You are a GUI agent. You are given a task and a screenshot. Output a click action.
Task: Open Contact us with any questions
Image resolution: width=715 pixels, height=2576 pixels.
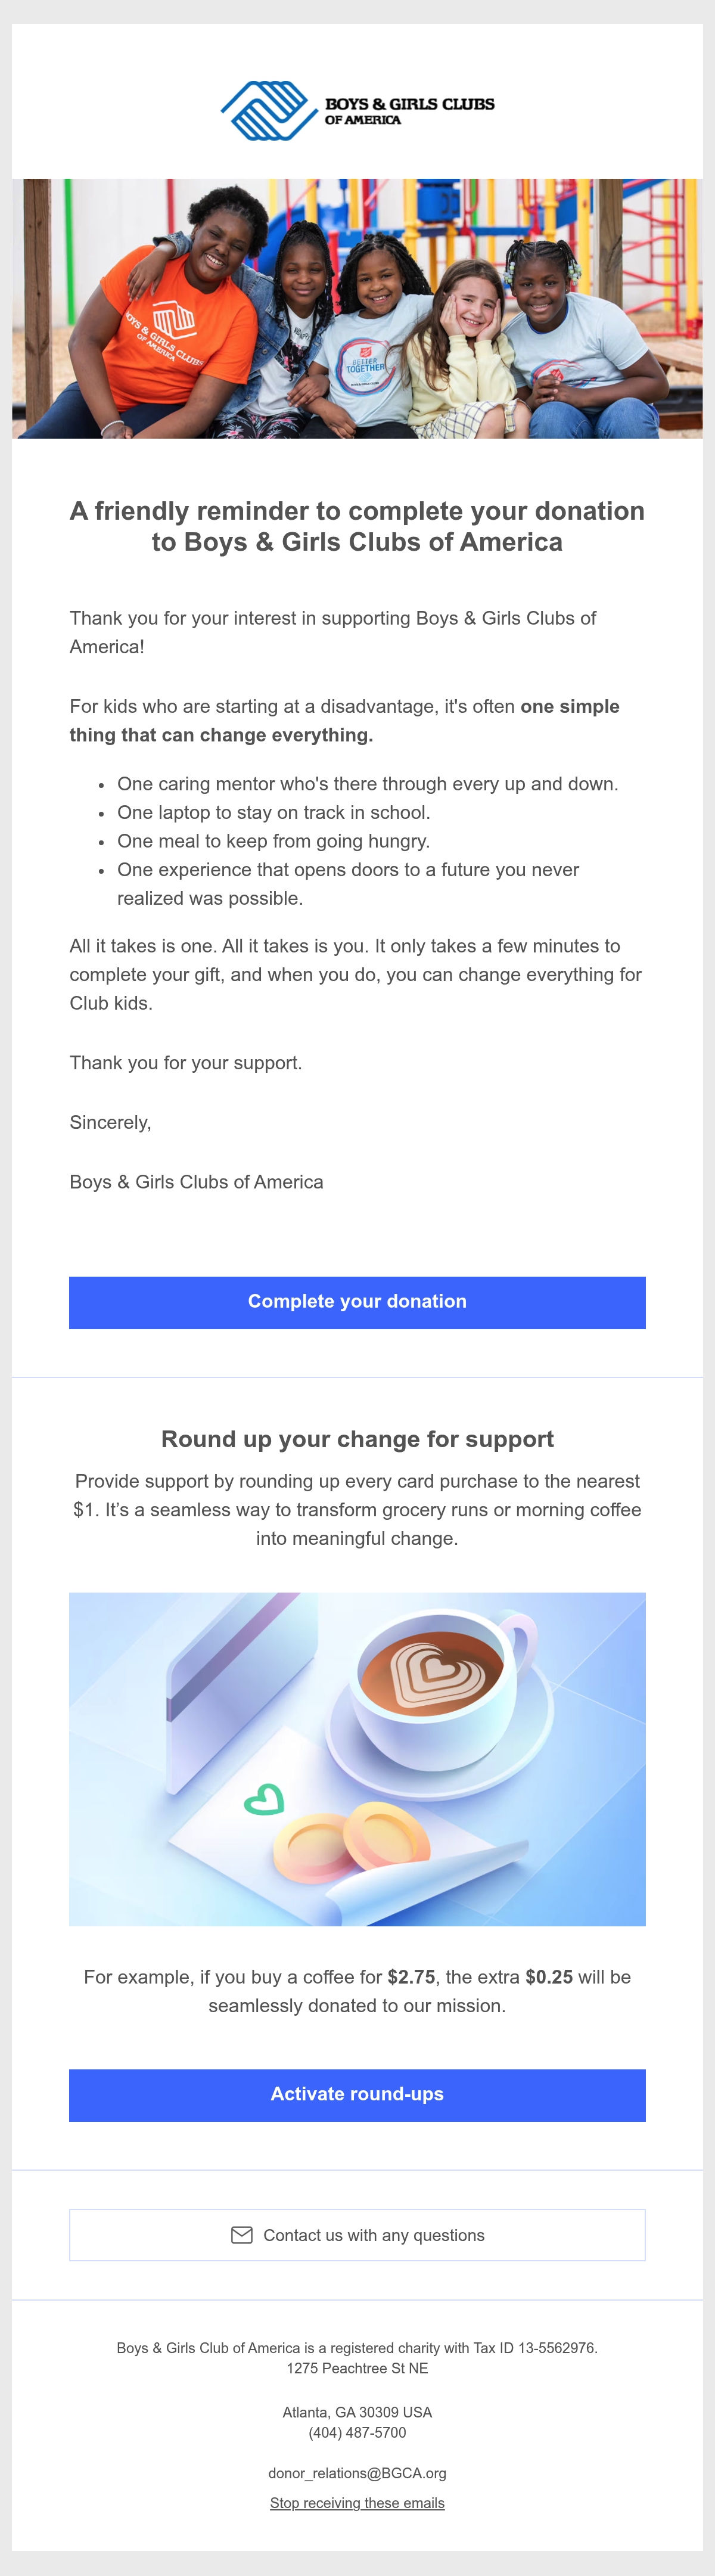click(357, 2235)
